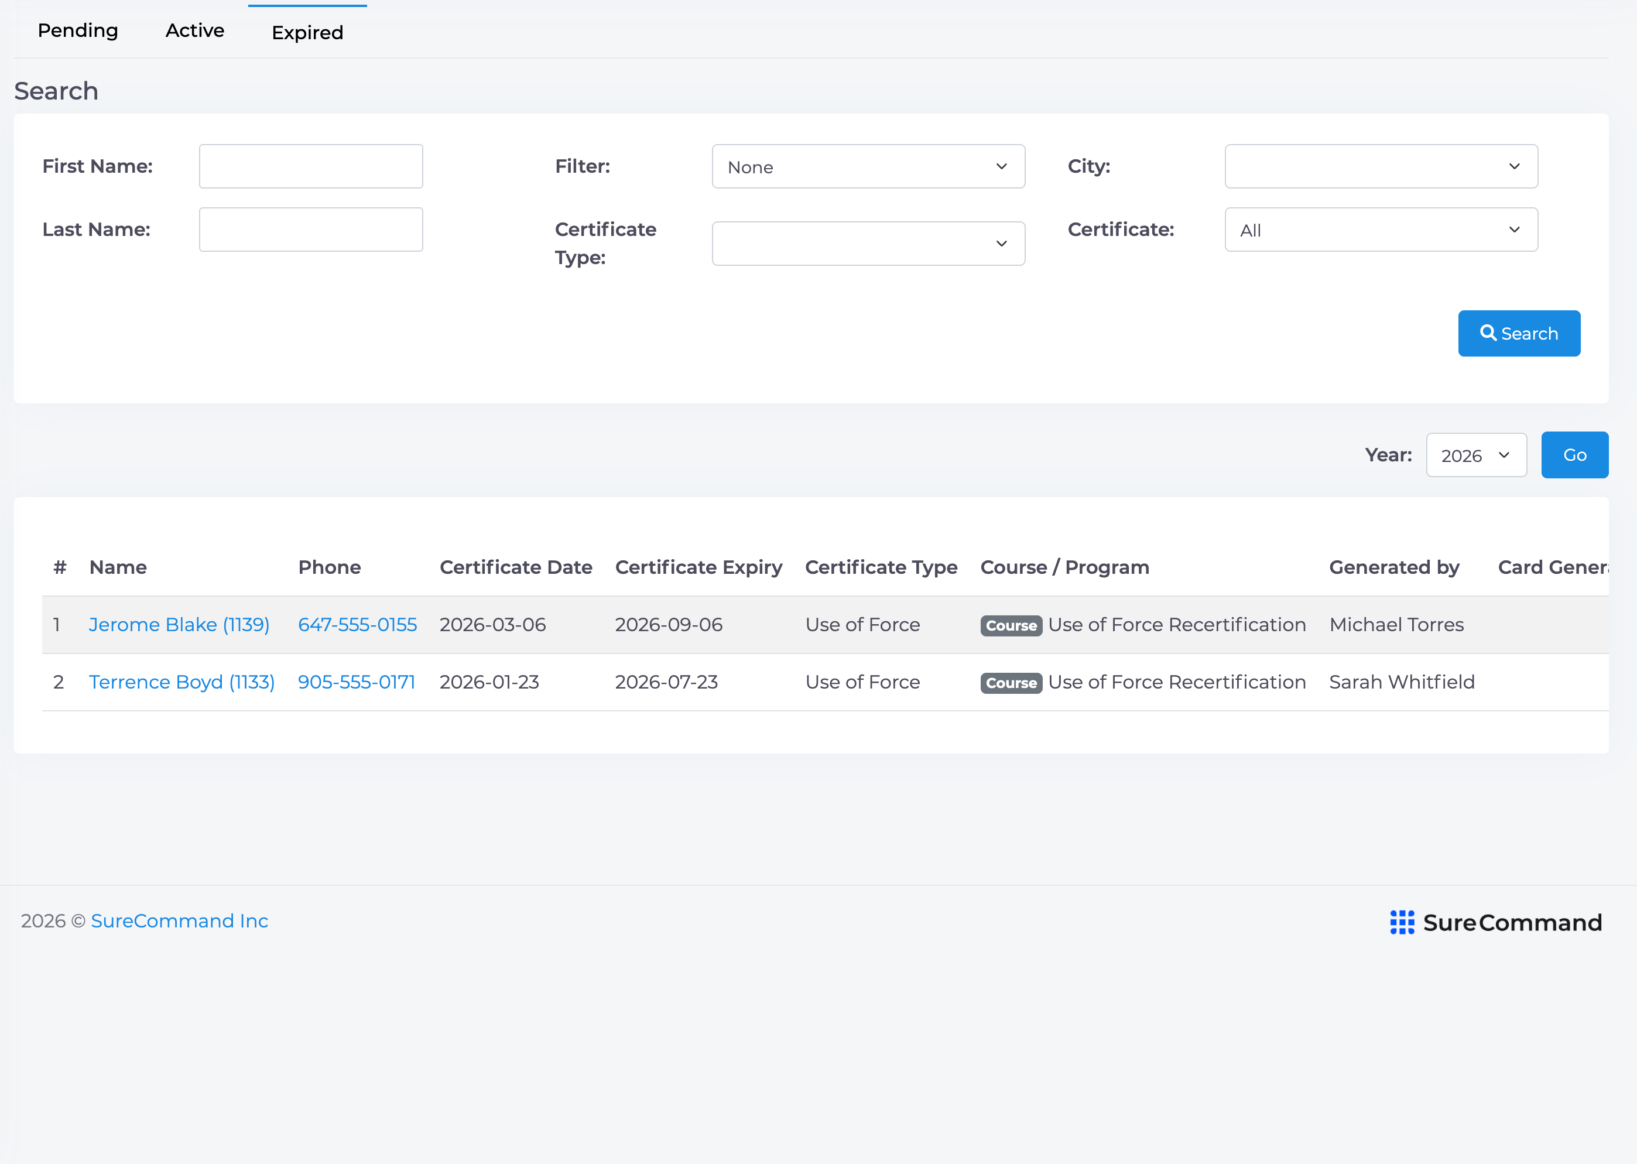Open the Filter dropdown showing None
Image resolution: width=1637 pixels, height=1164 pixels.
[x=868, y=166]
